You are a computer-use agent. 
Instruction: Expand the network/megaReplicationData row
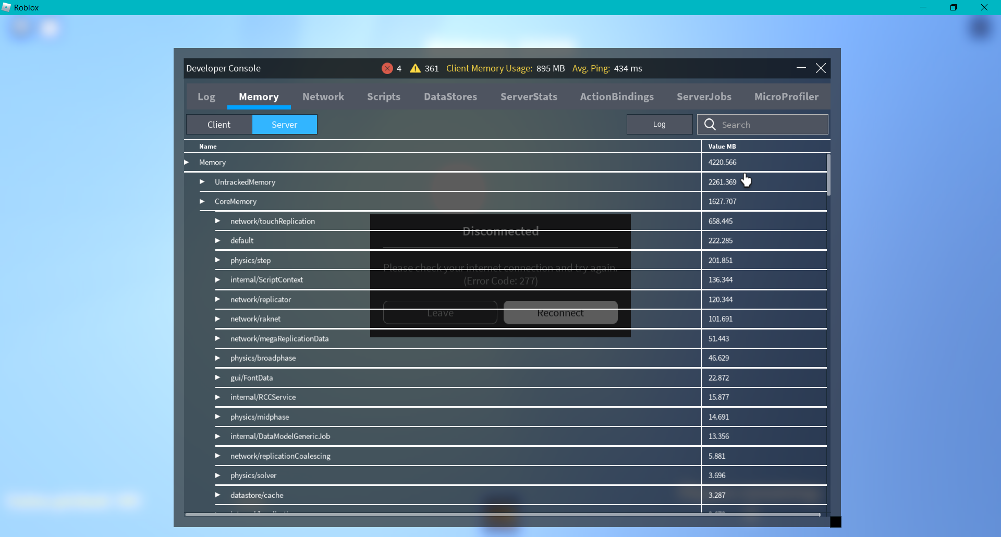pos(217,338)
